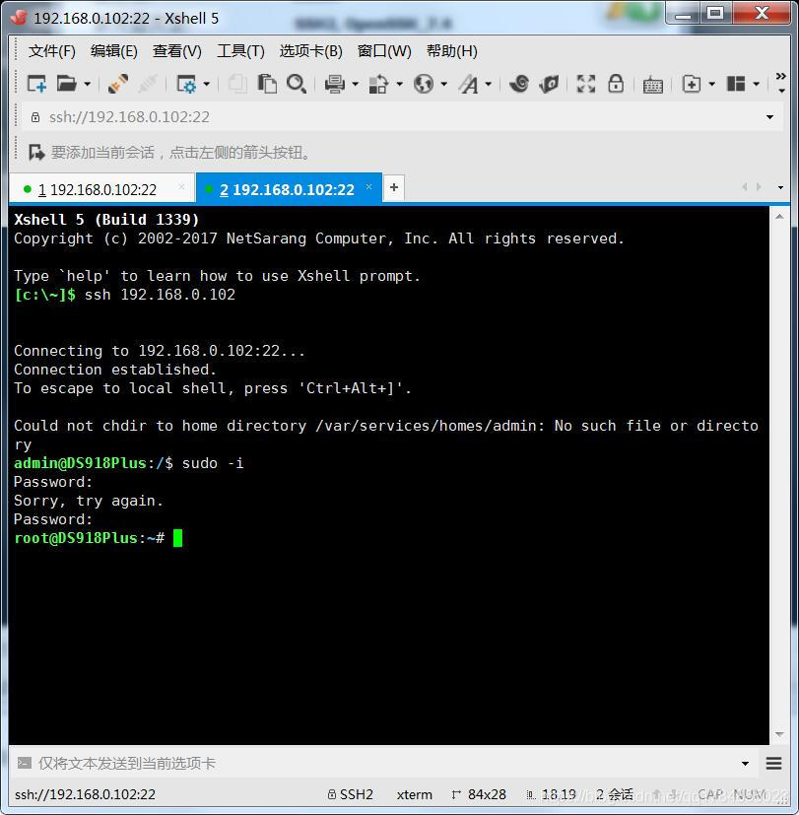Viewport: 799px width, 815px height.
Task: Close the active tab 2
Action: 368,186
